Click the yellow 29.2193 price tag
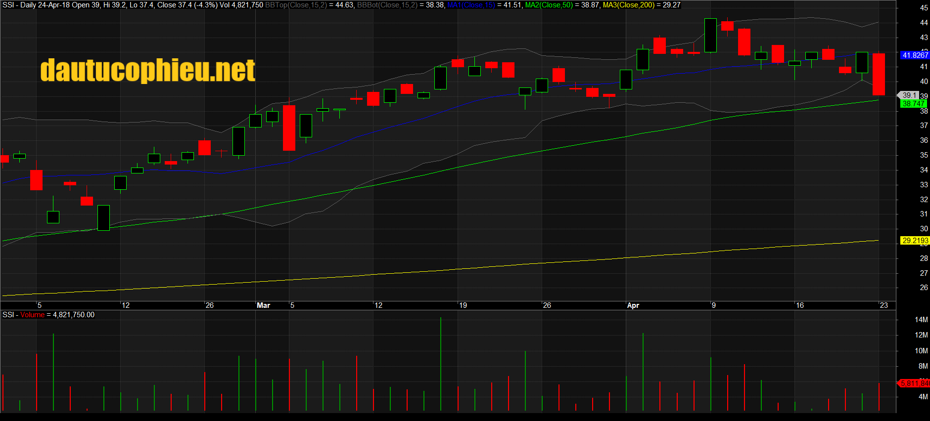The image size is (930, 421). (x=915, y=241)
